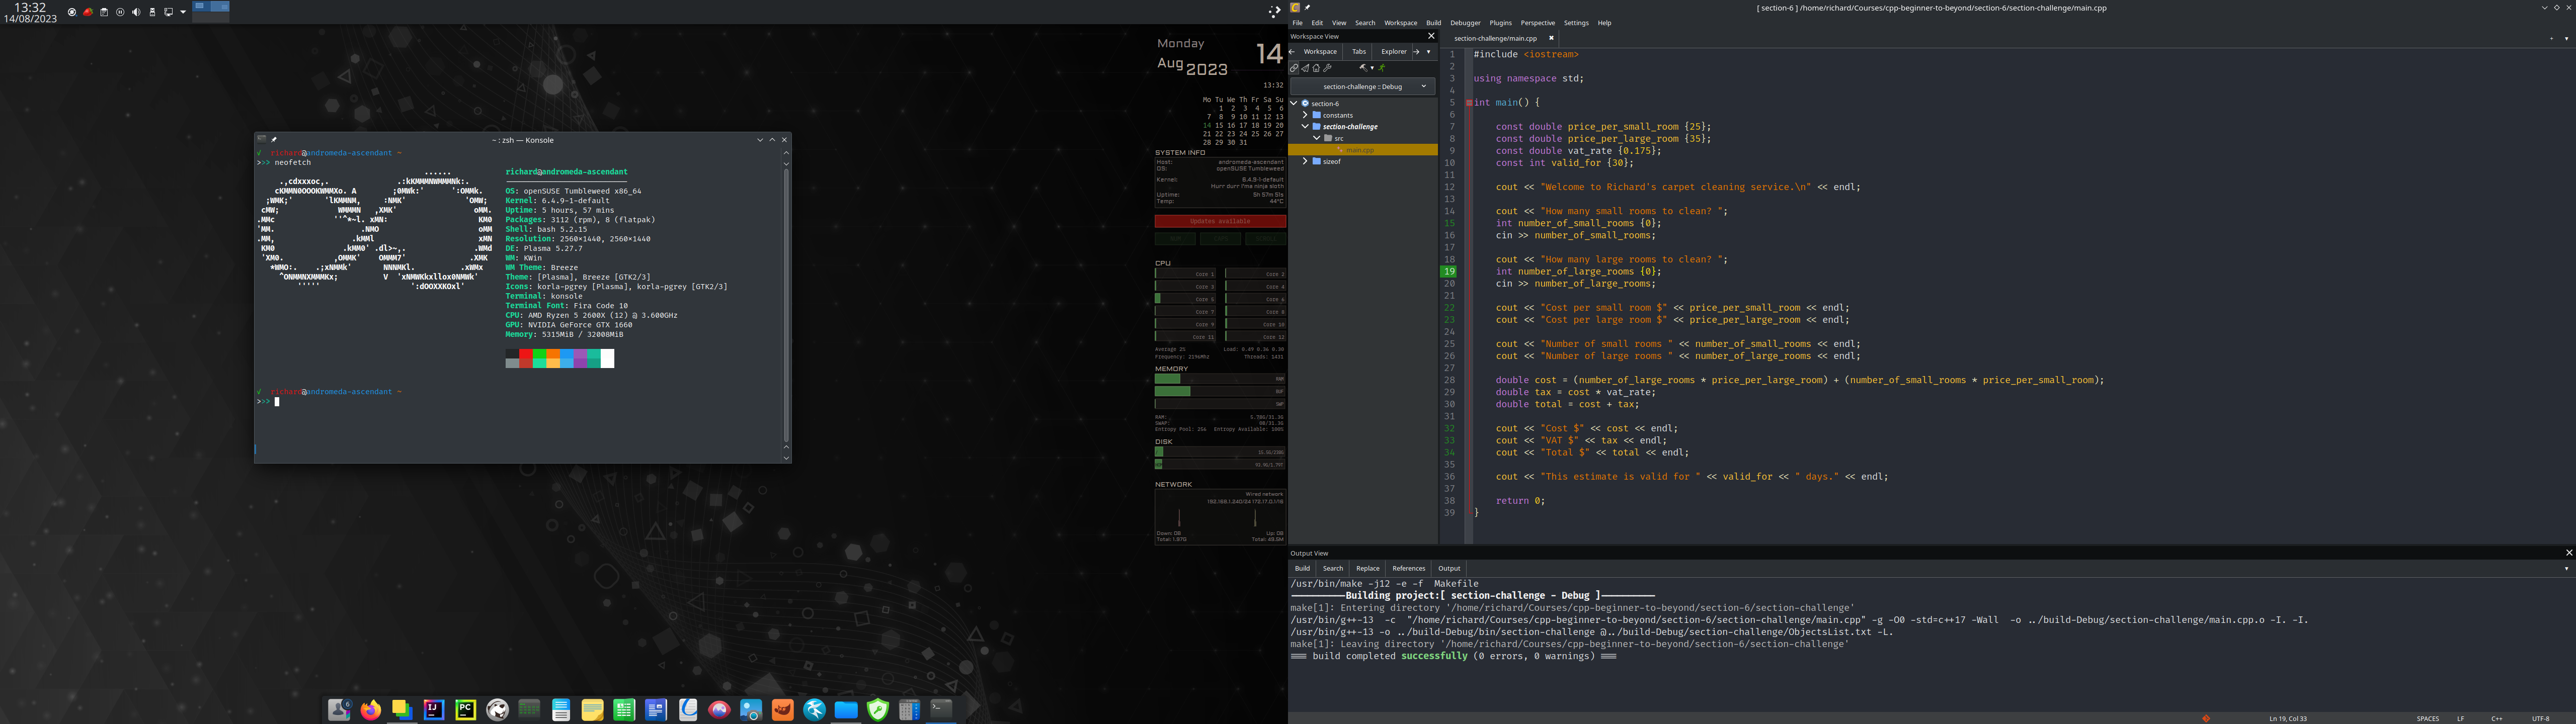2576x724 pixels.
Task: Click the white swatch in neofetch palette
Action: pos(608,359)
